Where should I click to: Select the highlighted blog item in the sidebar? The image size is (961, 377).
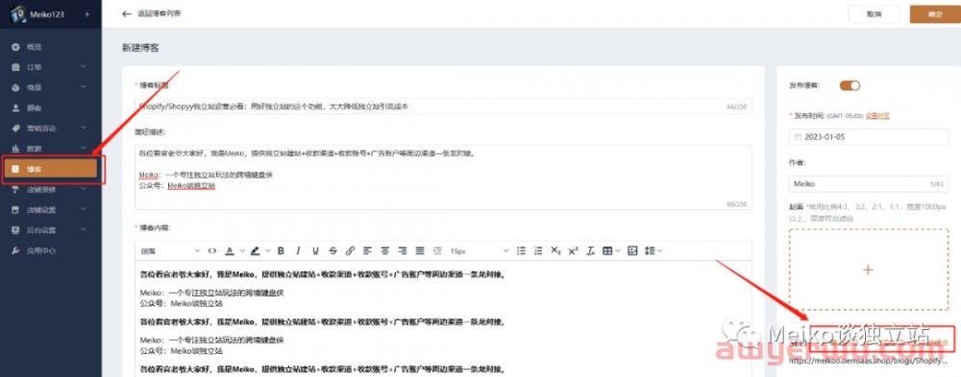51,169
